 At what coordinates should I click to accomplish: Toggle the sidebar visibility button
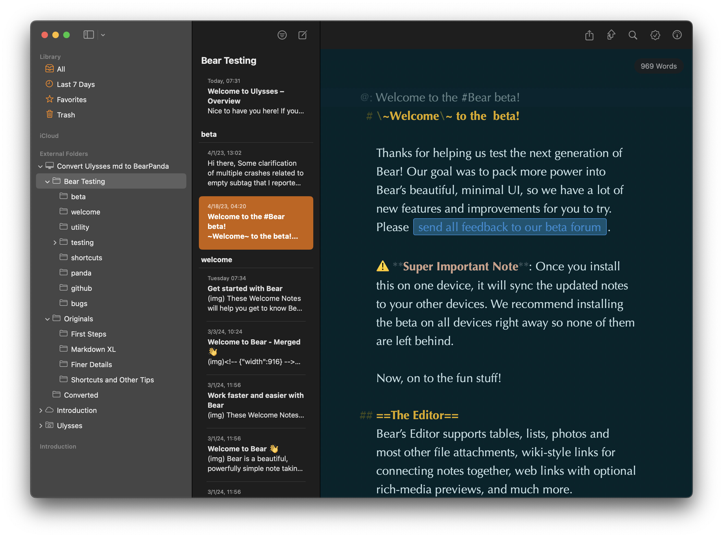pos(88,35)
